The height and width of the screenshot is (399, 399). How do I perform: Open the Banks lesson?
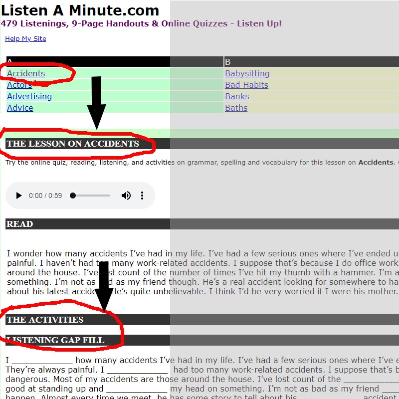click(236, 96)
